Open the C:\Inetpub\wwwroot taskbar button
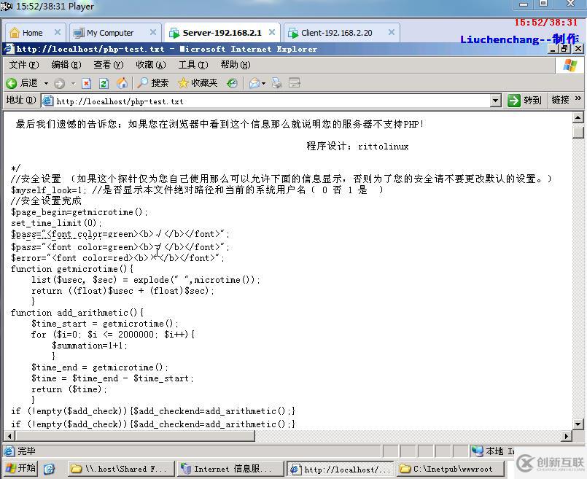This screenshot has height=479, width=587. click(x=451, y=469)
